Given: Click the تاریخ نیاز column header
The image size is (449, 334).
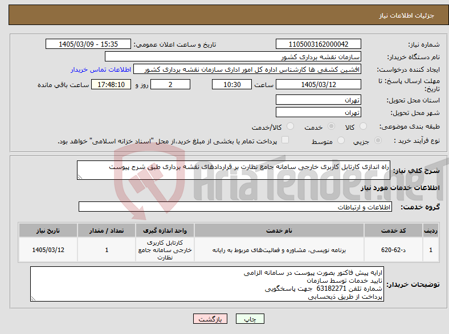Looking at the screenshot, I should click(48, 230).
